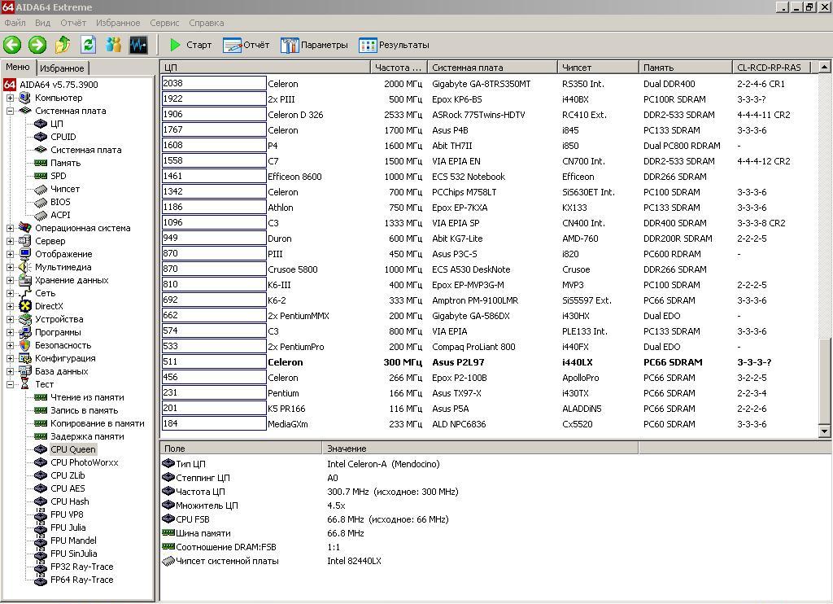Image resolution: width=833 pixels, height=604 pixels.
Task: Select the CPUID tree item
Action: 63,137
